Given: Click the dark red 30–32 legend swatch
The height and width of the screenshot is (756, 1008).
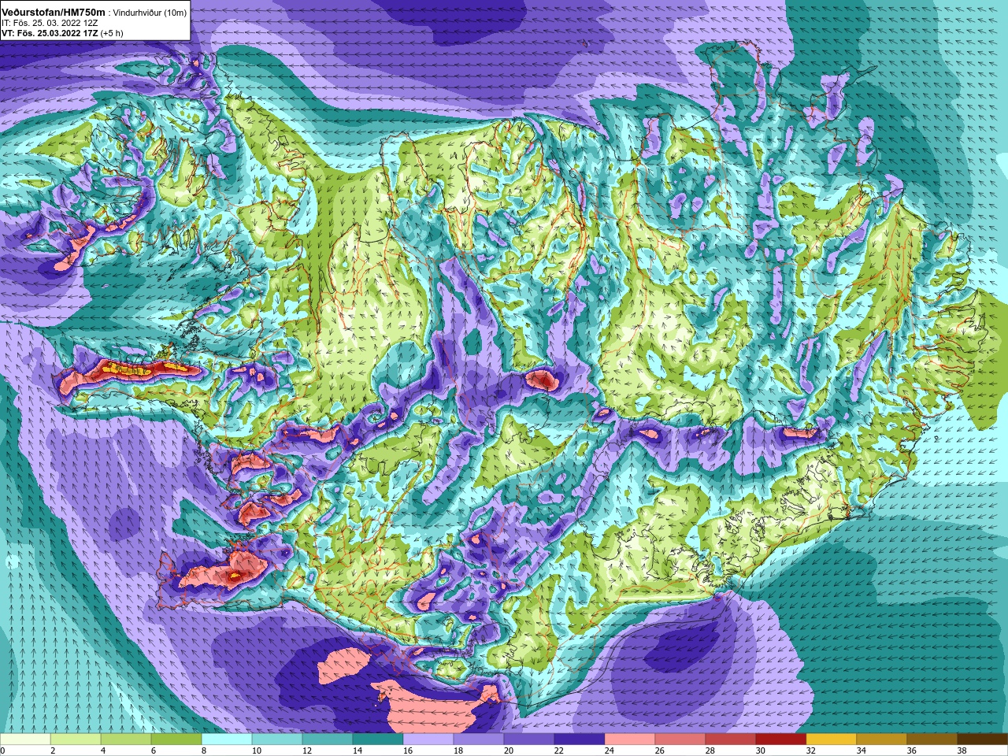Looking at the screenshot, I should (x=781, y=739).
